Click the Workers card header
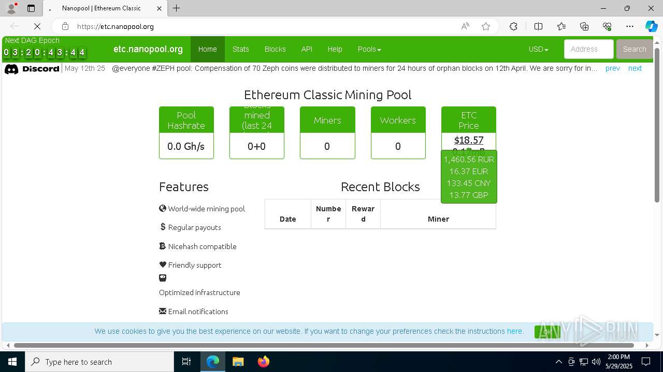The image size is (663, 372). 398,120
